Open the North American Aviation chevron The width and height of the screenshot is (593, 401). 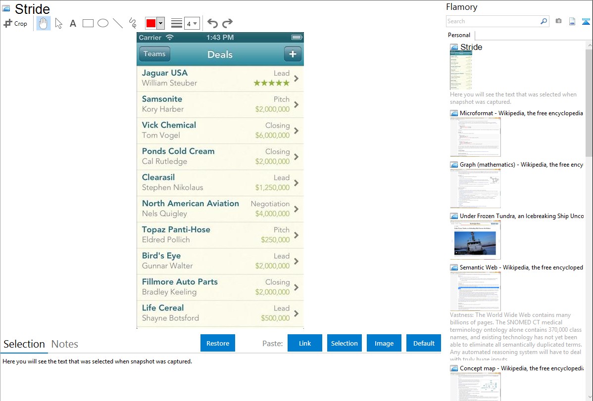tap(296, 209)
